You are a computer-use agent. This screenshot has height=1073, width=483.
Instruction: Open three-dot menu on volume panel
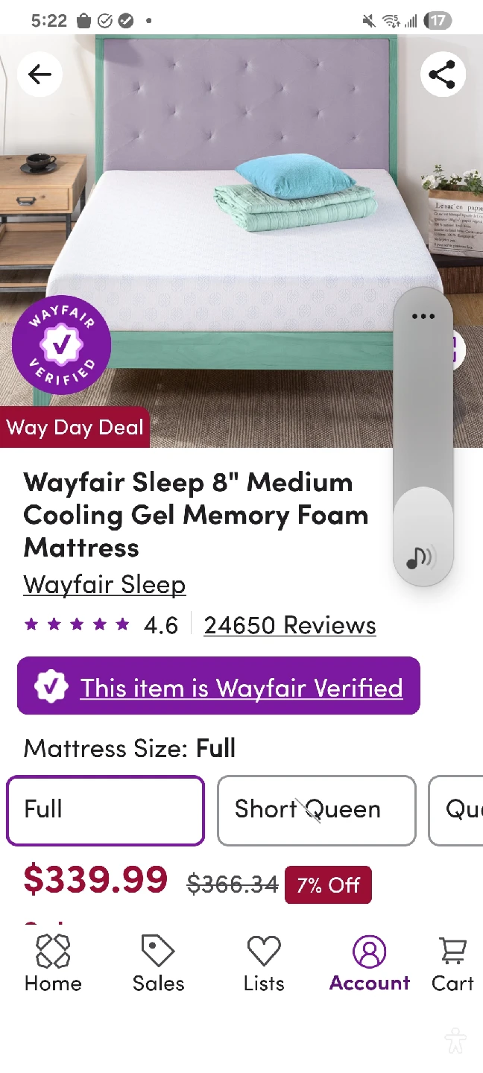(x=423, y=316)
